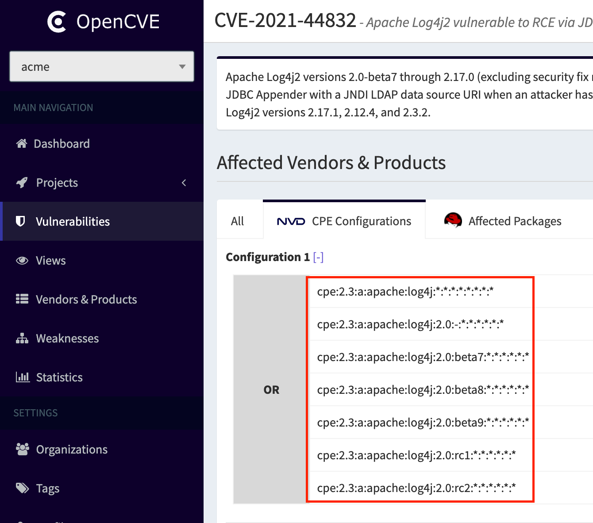The width and height of the screenshot is (593, 523).
Task: Click the Red Hat logo icon
Action: [x=453, y=220]
